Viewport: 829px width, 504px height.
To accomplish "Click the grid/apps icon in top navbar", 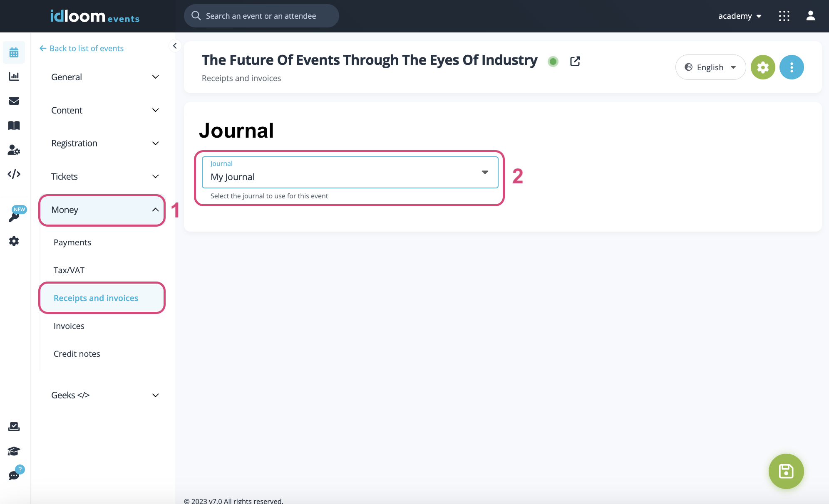I will pos(784,16).
